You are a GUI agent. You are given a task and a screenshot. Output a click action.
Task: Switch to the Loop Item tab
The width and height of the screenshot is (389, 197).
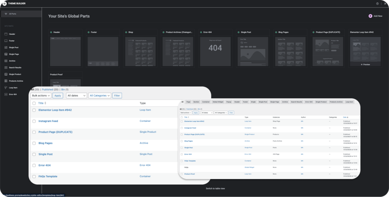coord(349,102)
